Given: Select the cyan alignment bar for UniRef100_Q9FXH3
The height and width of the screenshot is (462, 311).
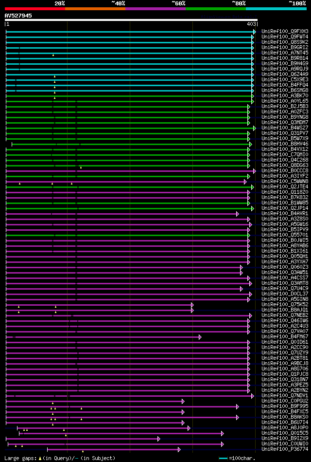Looking at the screenshot, I should [130, 32].
